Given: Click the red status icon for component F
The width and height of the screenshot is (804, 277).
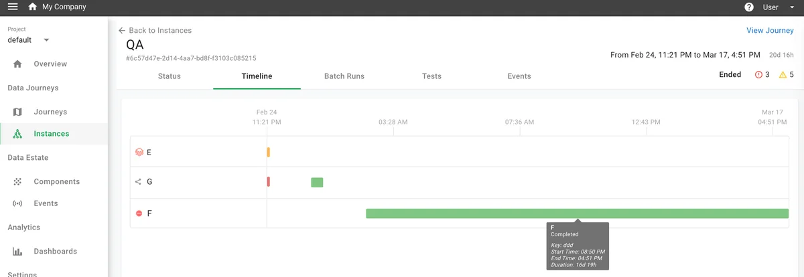Looking at the screenshot, I should 139,213.
